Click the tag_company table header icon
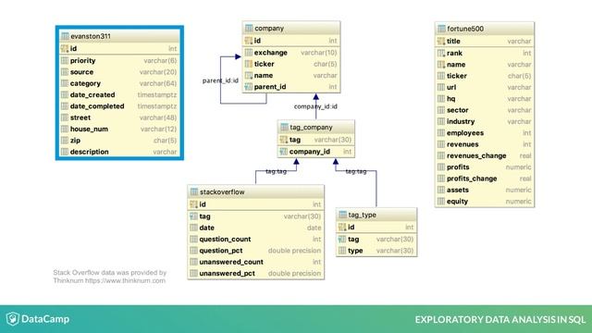This screenshot has height=333, width=592. [x=284, y=128]
